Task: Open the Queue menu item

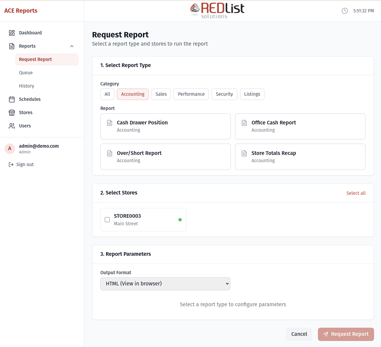Action: tap(26, 72)
